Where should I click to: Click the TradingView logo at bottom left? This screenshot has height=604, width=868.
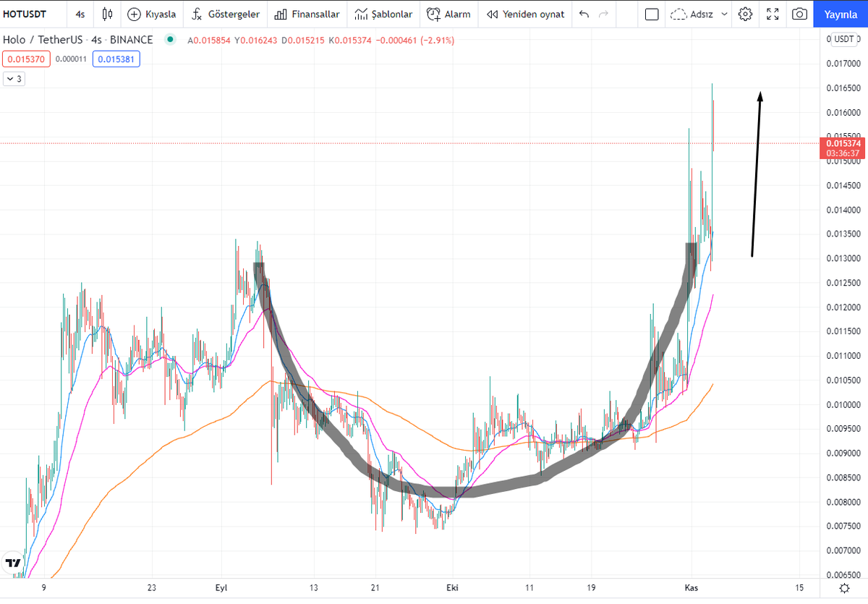pyautogui.click(x=12, y=562)
